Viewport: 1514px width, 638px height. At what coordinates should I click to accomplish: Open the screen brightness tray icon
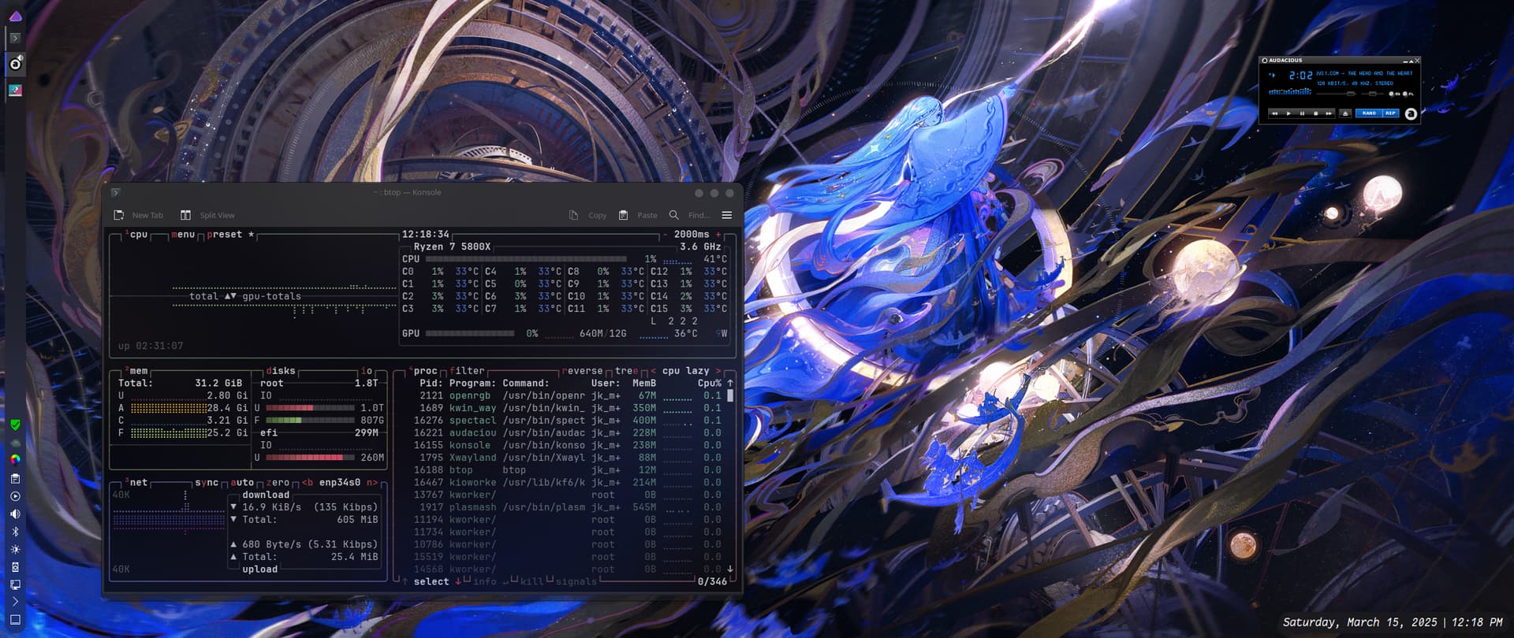click(x=15, y=549)
